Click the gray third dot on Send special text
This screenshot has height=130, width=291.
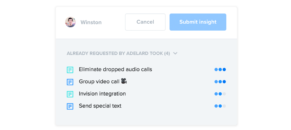tap(224, 106)
